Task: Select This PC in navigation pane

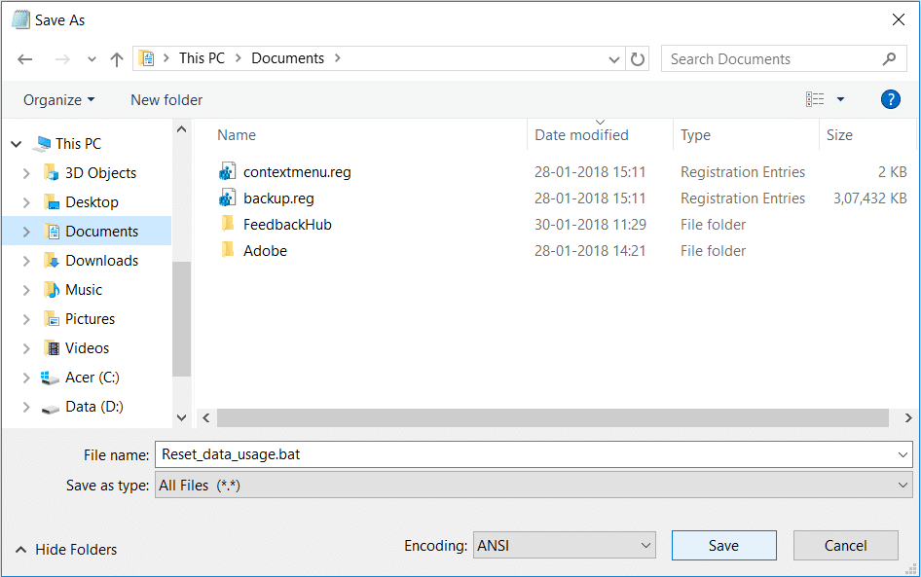Action: click(x=78, y=144)
